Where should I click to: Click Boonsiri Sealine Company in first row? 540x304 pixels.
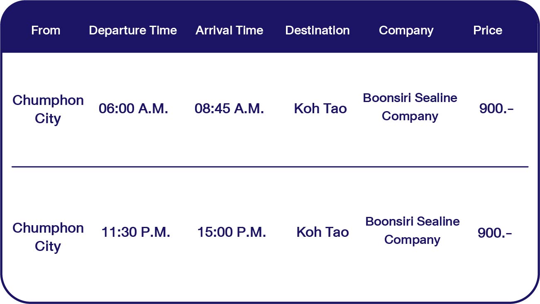[x=410, y=107]
